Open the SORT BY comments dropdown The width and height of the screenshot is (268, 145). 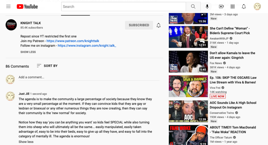pyautogui.click(x=47, y=66)
